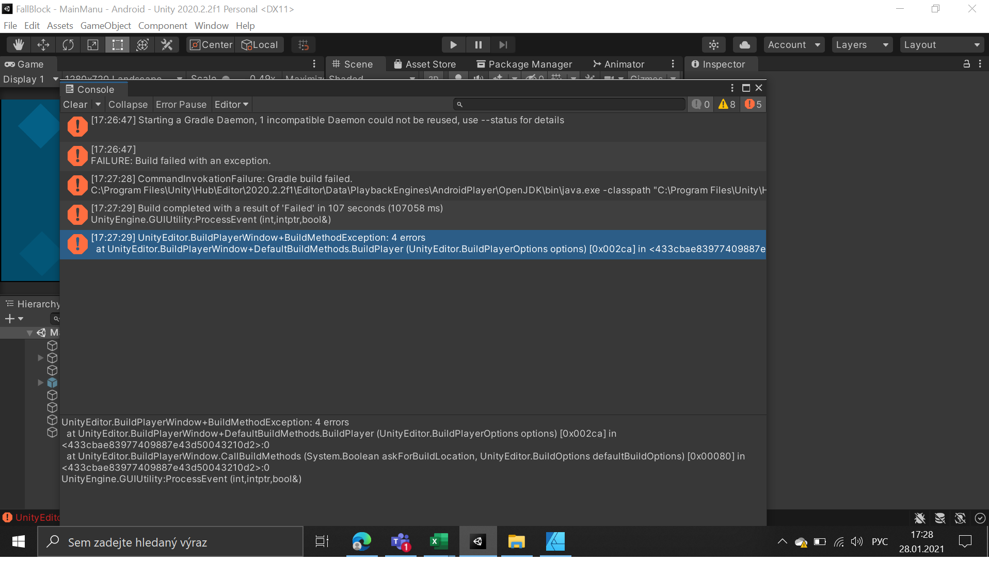Open the Layers dropdown

(862, 45)
